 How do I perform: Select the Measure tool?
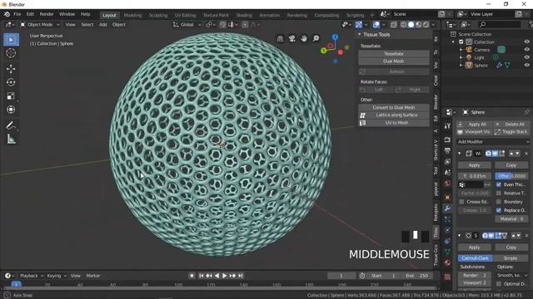click(x=11, y=140)
